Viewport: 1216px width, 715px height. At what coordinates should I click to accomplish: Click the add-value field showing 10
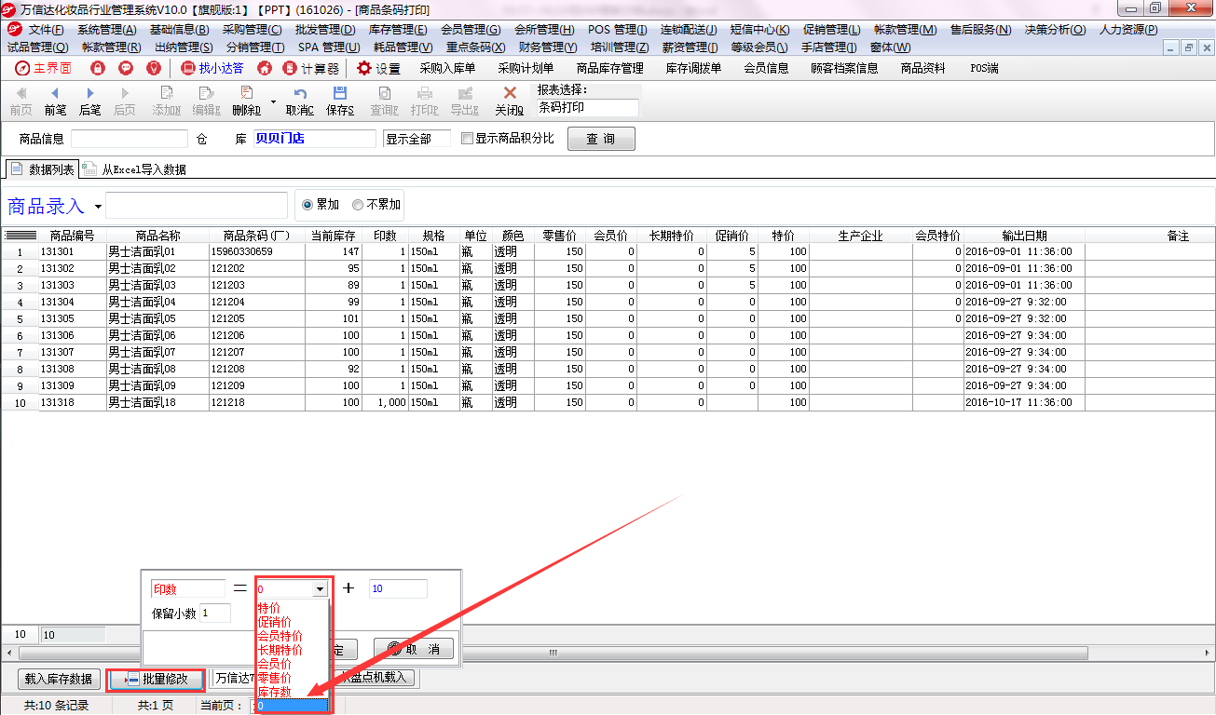pos(398,588)
